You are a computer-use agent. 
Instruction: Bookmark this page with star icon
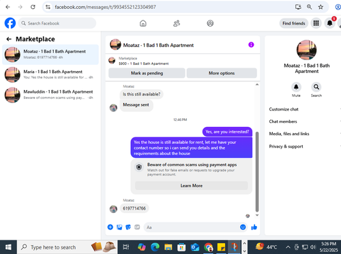[x=321, y=7]
